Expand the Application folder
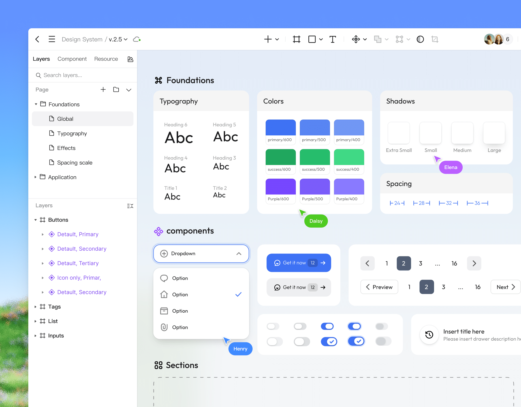 click(x=35, y=177)
